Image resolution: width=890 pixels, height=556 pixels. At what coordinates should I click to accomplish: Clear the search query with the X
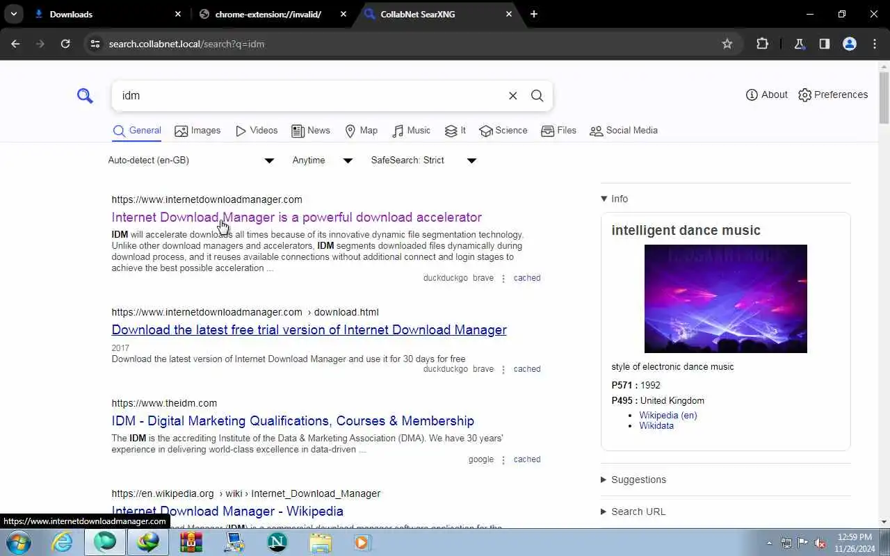(x=513, y=96)
